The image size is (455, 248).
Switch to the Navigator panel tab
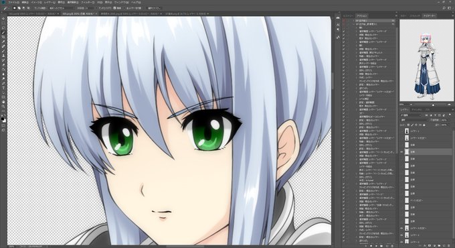click(430, 15)
